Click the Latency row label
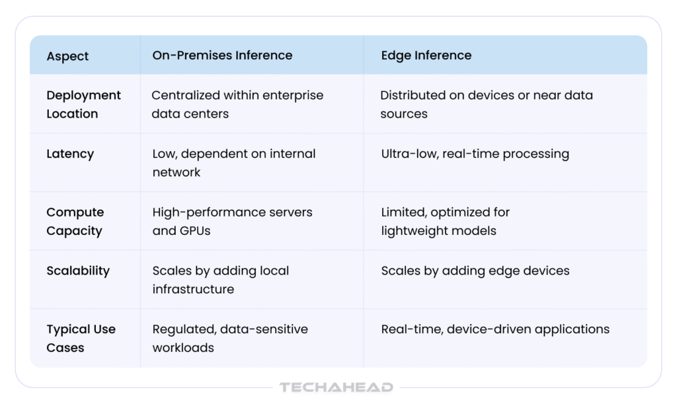Screen dimensions: 677x402 (70, 154)
